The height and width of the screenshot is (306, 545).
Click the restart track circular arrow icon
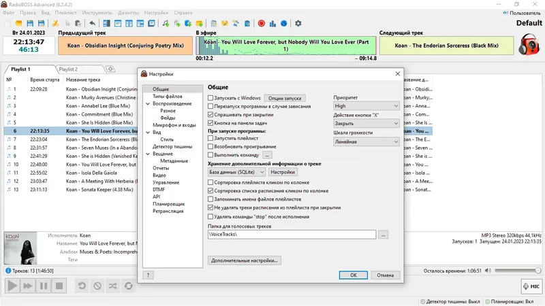pyautogui.click(x=82, y=286)
